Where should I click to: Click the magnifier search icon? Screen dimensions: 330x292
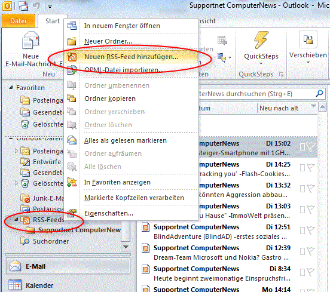click(319, 93)
